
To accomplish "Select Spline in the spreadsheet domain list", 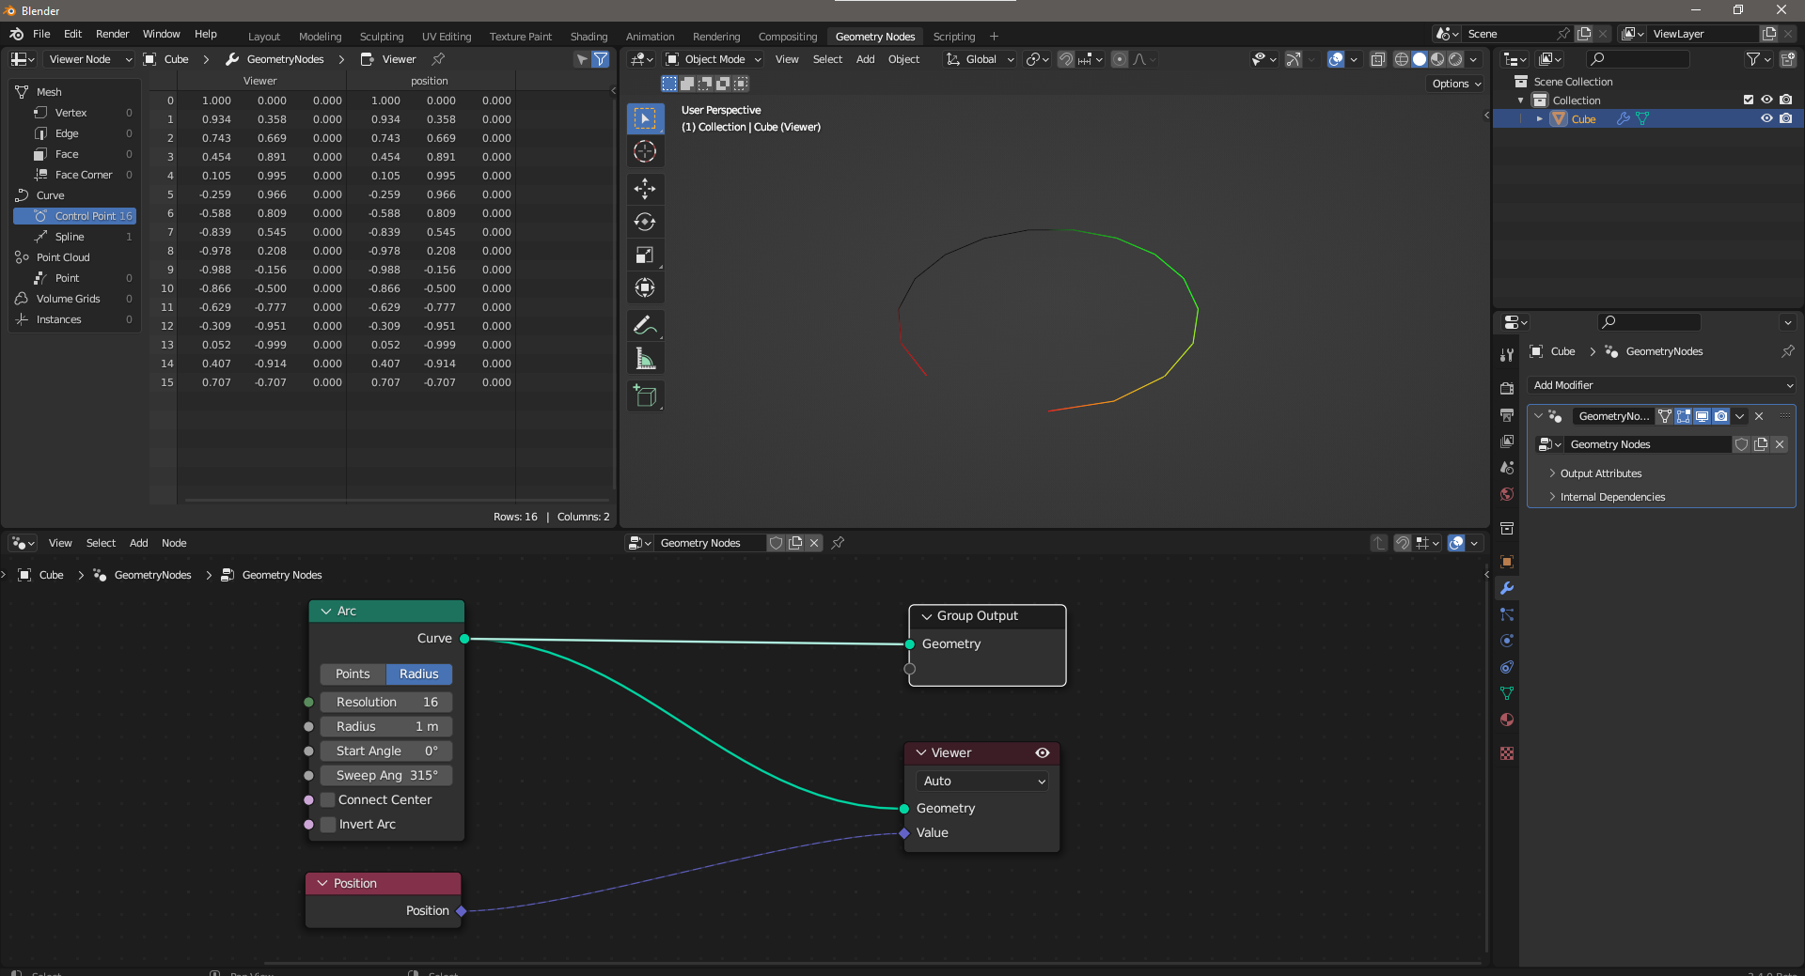I will [70, 237].
